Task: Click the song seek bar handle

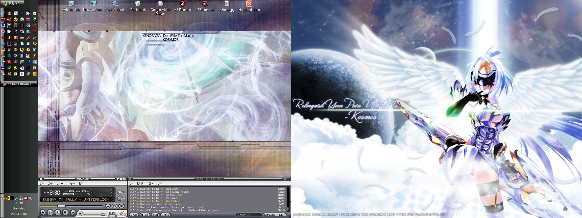Action: tap(61, 206)
